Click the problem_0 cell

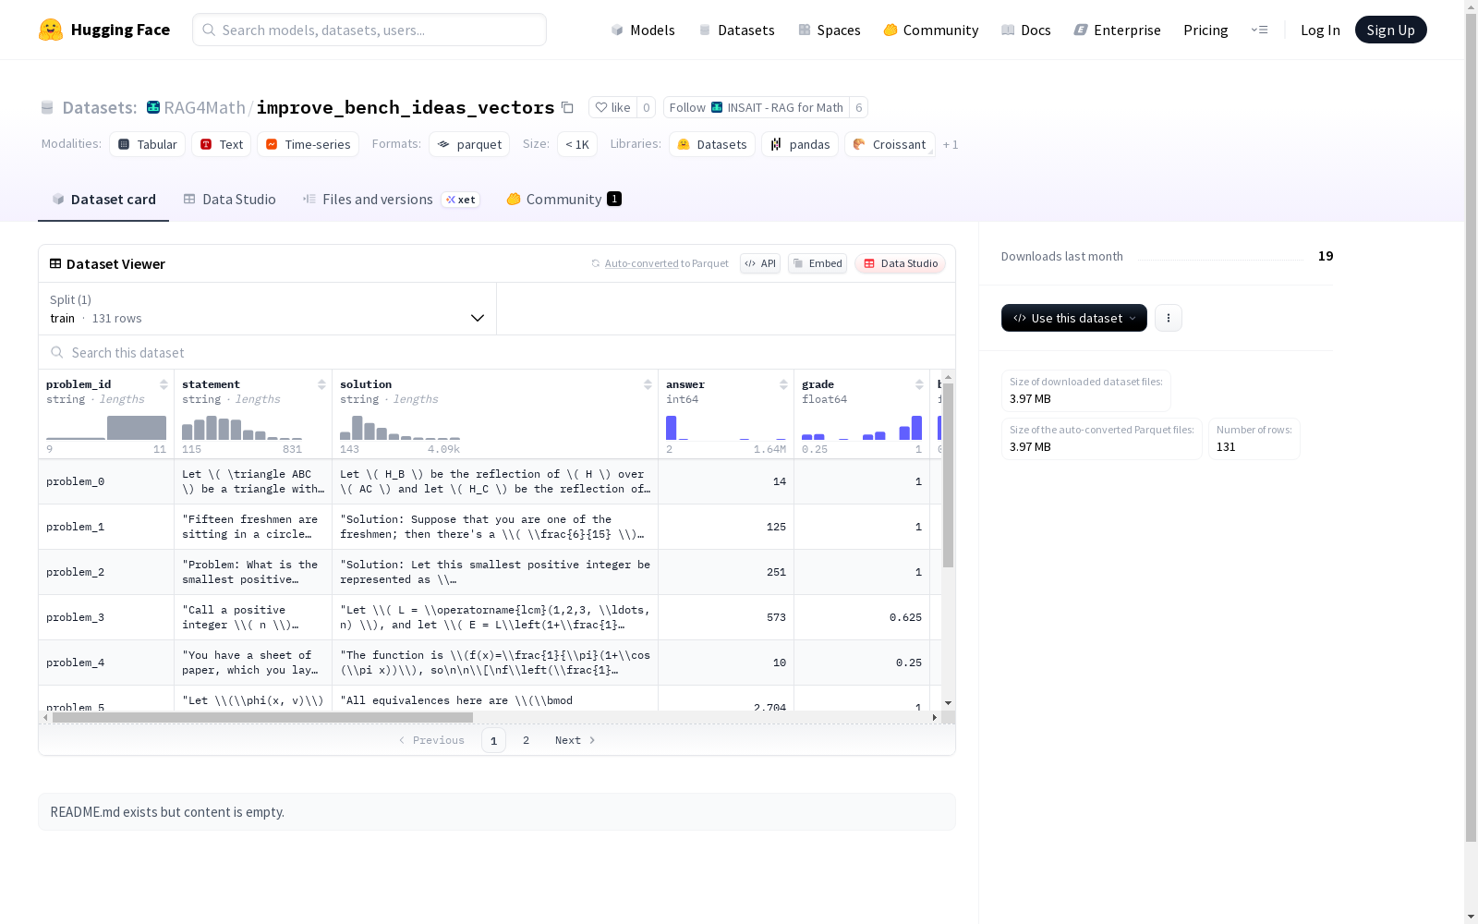(x=106, y=481)
